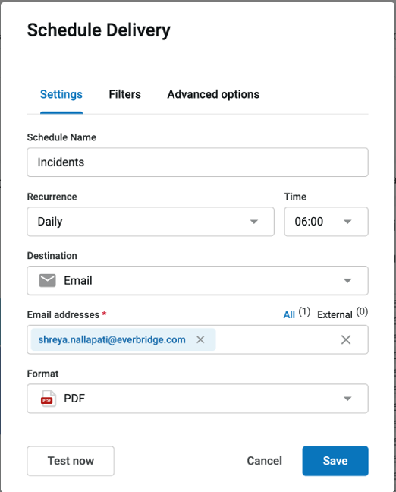Select the Daily recurrence value text

tap(50, 222)
